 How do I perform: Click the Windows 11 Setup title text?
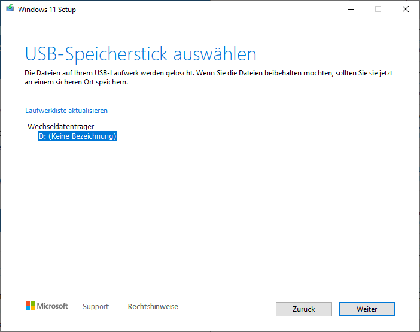(47, 10)
